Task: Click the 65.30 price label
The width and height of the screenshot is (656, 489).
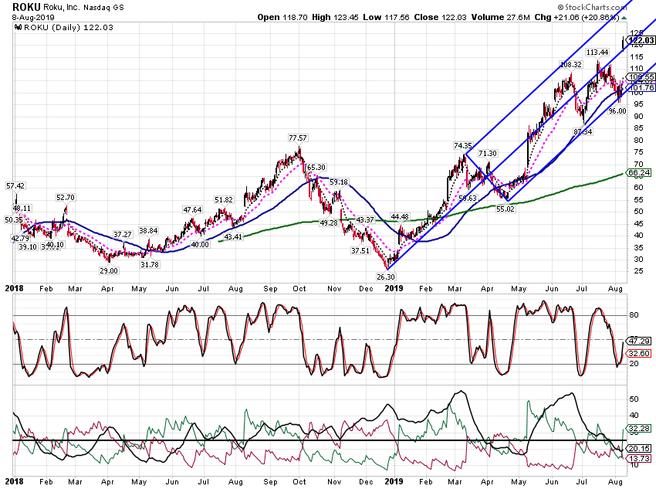Action: 316,168
